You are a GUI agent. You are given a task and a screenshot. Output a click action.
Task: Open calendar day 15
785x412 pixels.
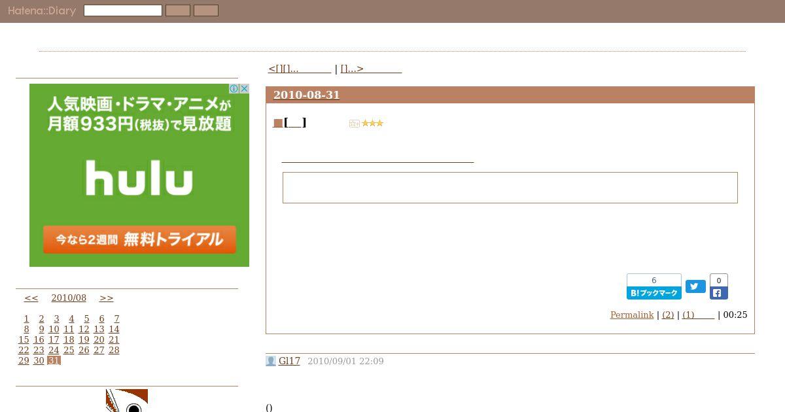pos(24,339)
